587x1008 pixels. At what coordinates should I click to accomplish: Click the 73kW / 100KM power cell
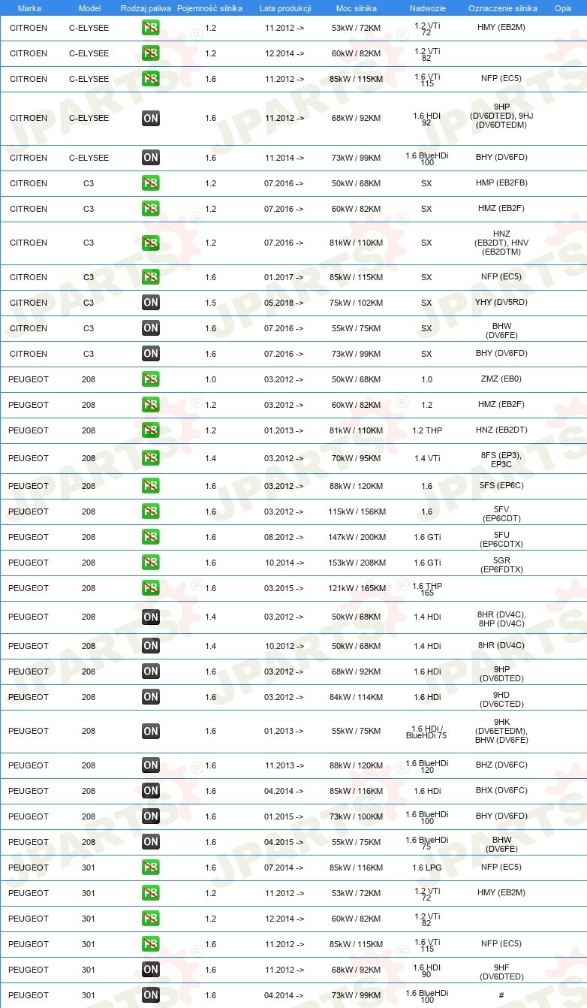point(357,816)
